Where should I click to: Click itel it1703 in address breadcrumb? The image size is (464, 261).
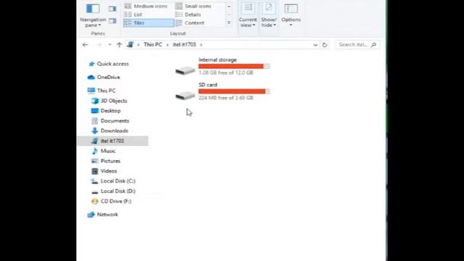(184, 44)
